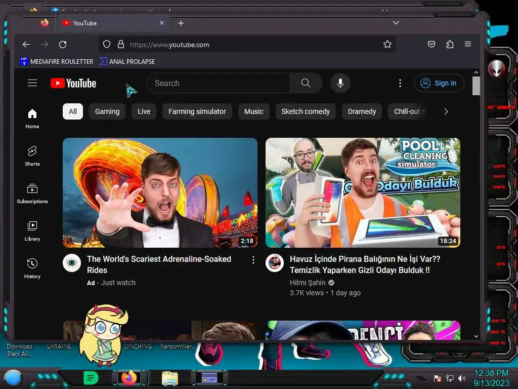Go to Home in the sidebar
The image size is (518, 389).
coord(32,119)
